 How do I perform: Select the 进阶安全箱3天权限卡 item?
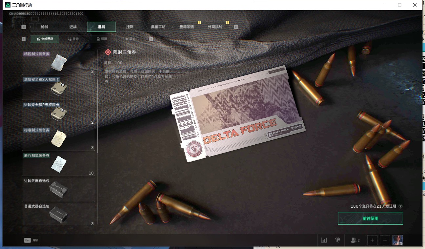[59, 88]
